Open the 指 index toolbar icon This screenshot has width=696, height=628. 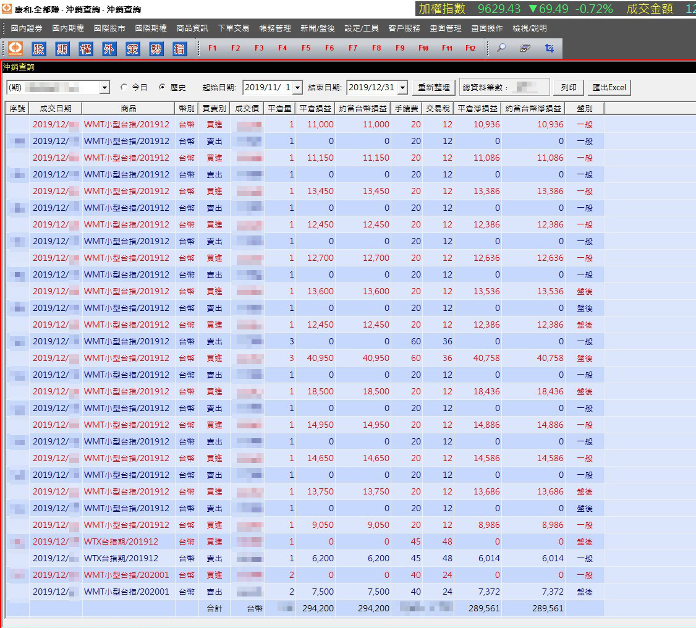click(179, 48)
